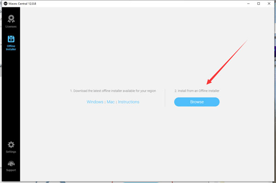Open the Support headset icon
The image size is (276, 183).
pyautogui.click(x=11, y=164)
